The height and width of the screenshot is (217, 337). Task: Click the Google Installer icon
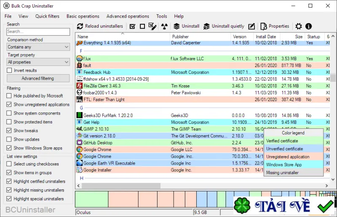pos(80,170)
